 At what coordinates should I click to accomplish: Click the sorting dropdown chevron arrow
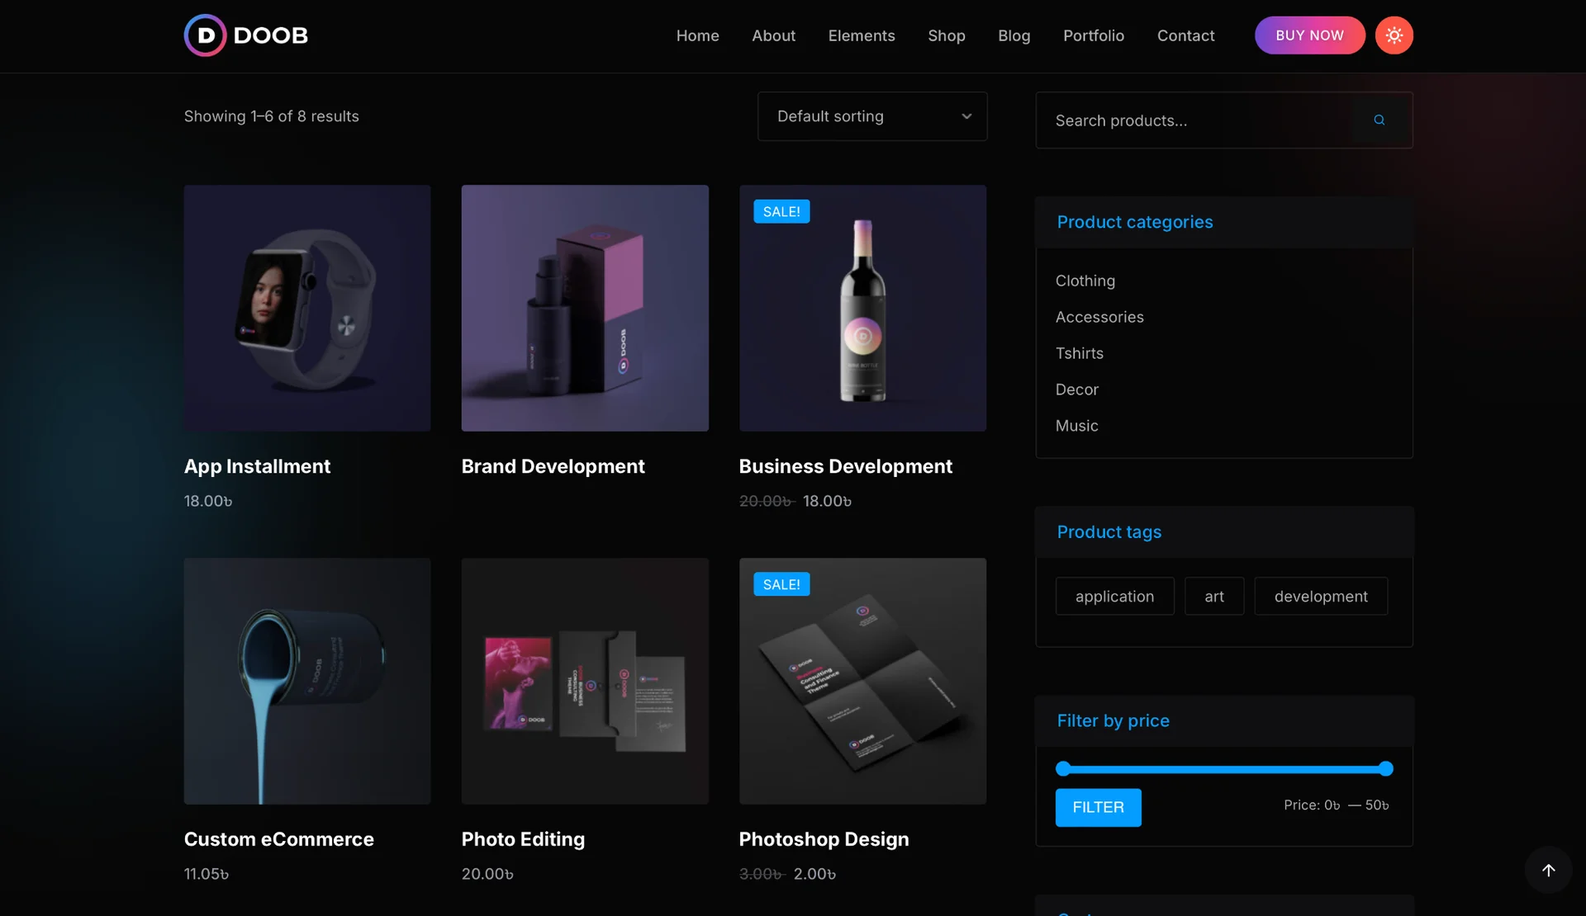click(966, 116)
